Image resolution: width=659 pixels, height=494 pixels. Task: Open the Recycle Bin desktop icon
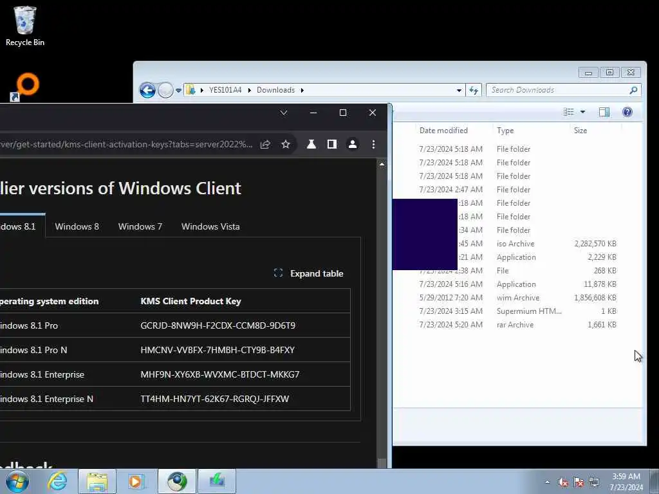point(25,26)
